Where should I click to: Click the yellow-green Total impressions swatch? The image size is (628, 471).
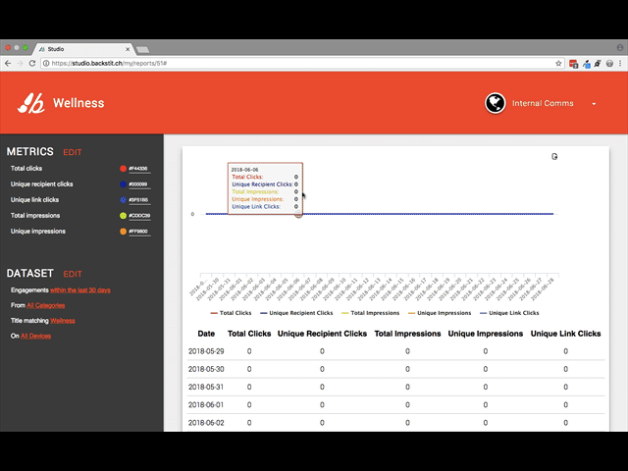[x=123, y=216]
